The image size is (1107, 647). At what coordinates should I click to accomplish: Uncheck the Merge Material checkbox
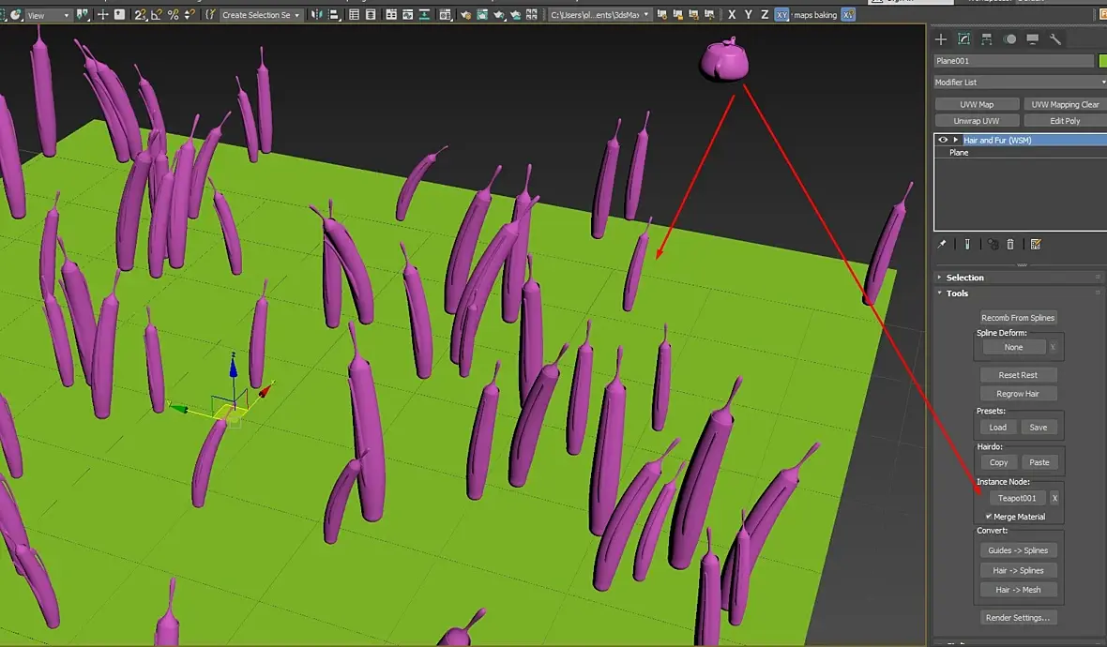click(x=989, y=517)
